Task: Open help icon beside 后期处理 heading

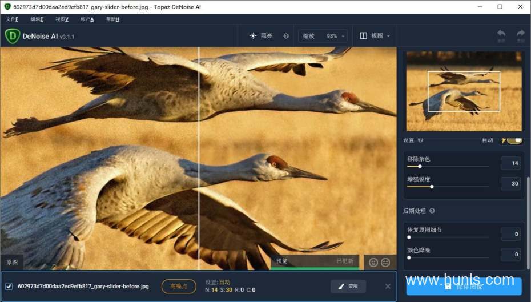Action: (x=432, y=211)
